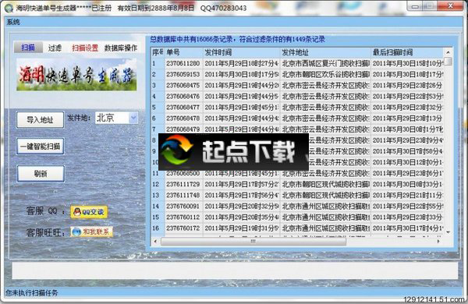Select tracking number 2370611280
Image resolution: width=468 pixels, height=304 pixels.
click(183, 63)
